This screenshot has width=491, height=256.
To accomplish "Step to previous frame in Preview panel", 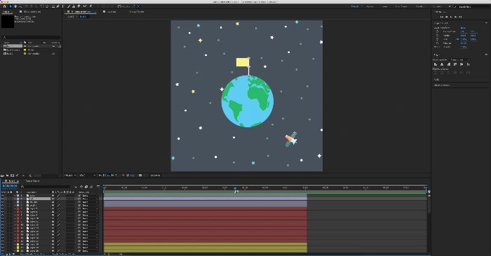I will [447, 17].
